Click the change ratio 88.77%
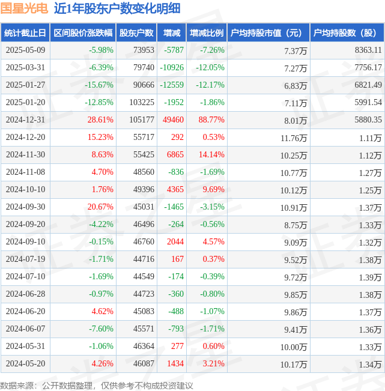Viewport: 385px width, 391px height. coord(211,120)
